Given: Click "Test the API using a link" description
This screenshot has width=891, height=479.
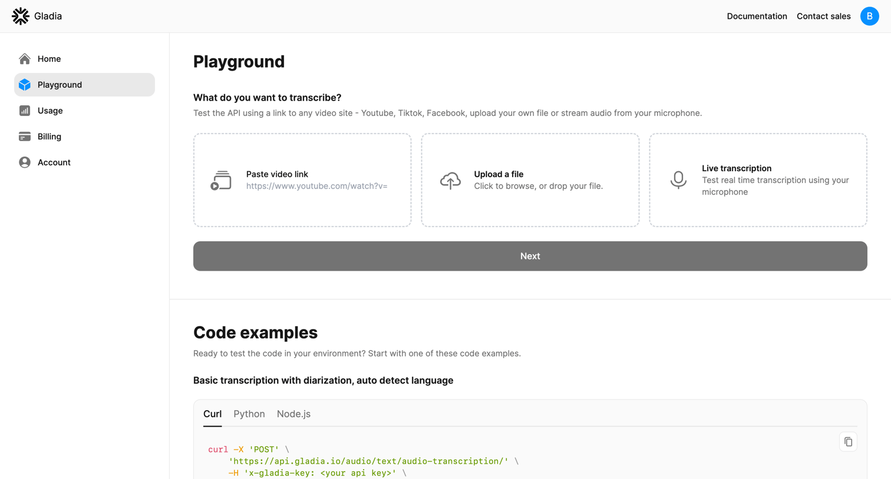Looking at the screenshot, I should [447, 113].
